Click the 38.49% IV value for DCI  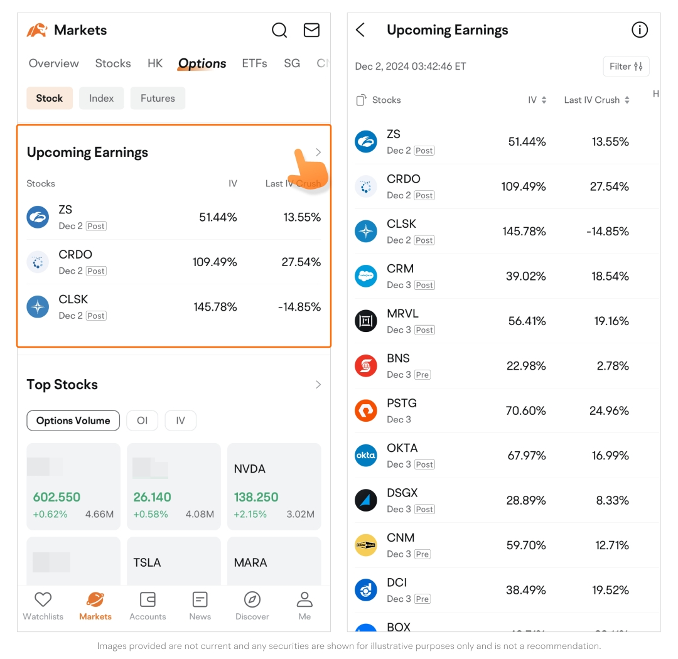(526, 590)
